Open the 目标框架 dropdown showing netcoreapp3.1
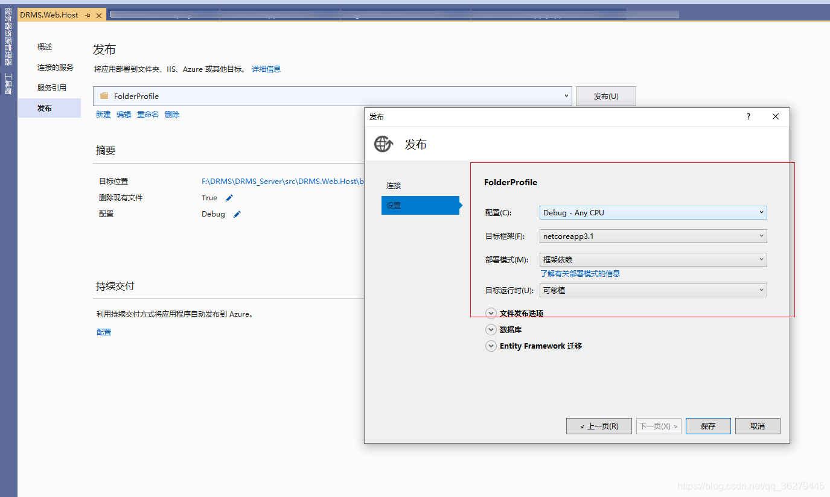This screenshot has width=830, height=497. [761, 236]
